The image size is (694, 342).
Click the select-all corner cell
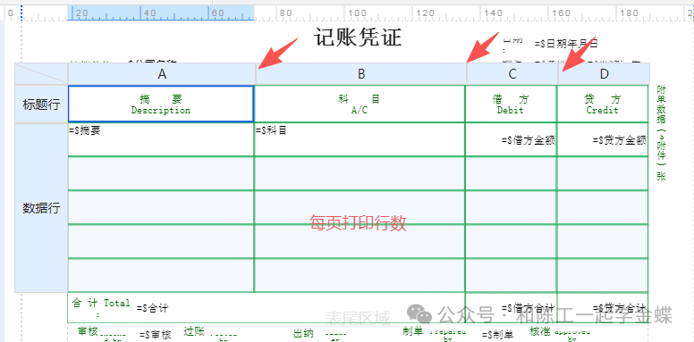pyautogui.click(x=41, y=74)
